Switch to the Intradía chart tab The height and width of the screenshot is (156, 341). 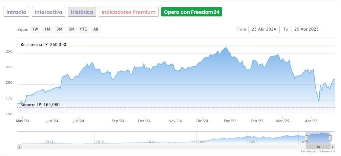16,12
